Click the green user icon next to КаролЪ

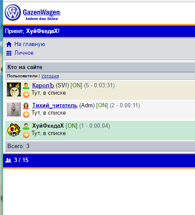[26, 86]
